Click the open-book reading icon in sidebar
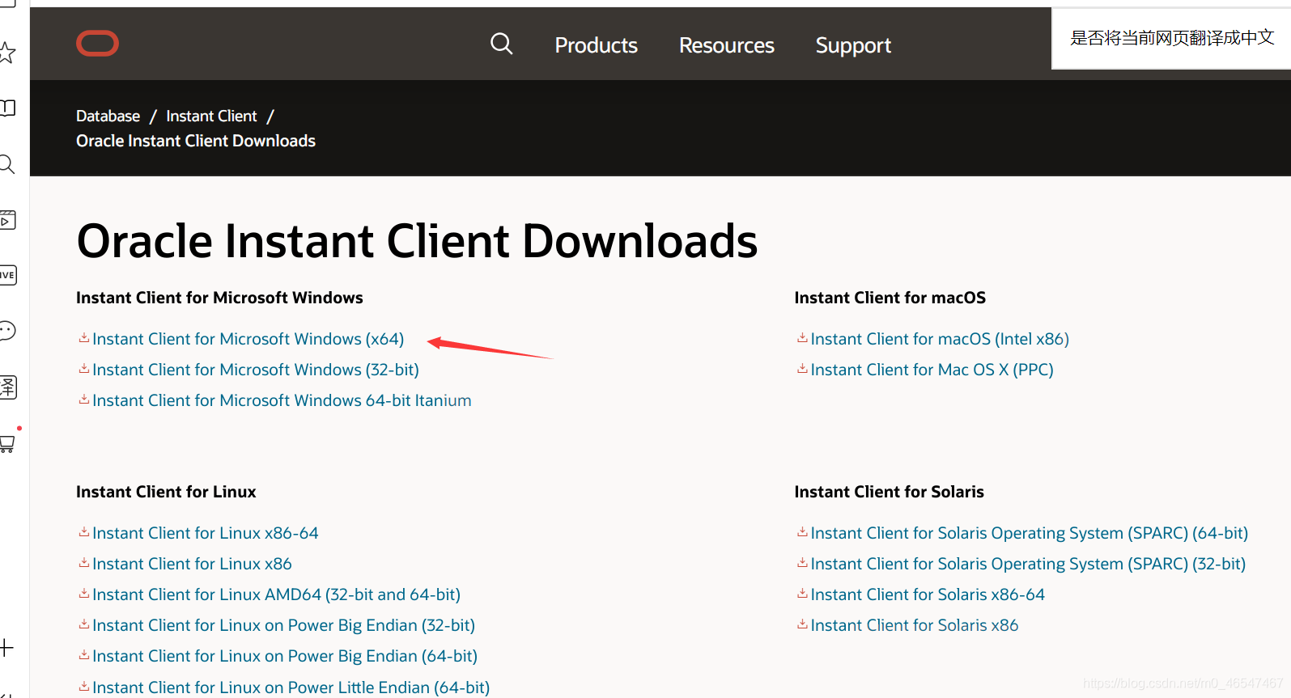 (x=6, y=108)
